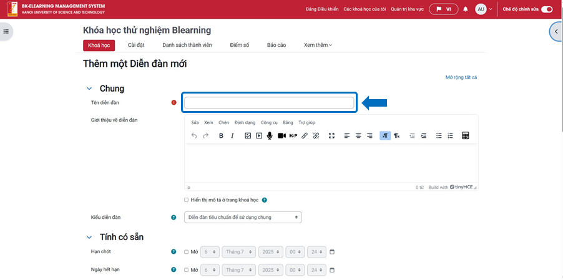563x280 pixels.
Task: Open the hour dropdown for Hạn chót
Action: coord(295,252)
